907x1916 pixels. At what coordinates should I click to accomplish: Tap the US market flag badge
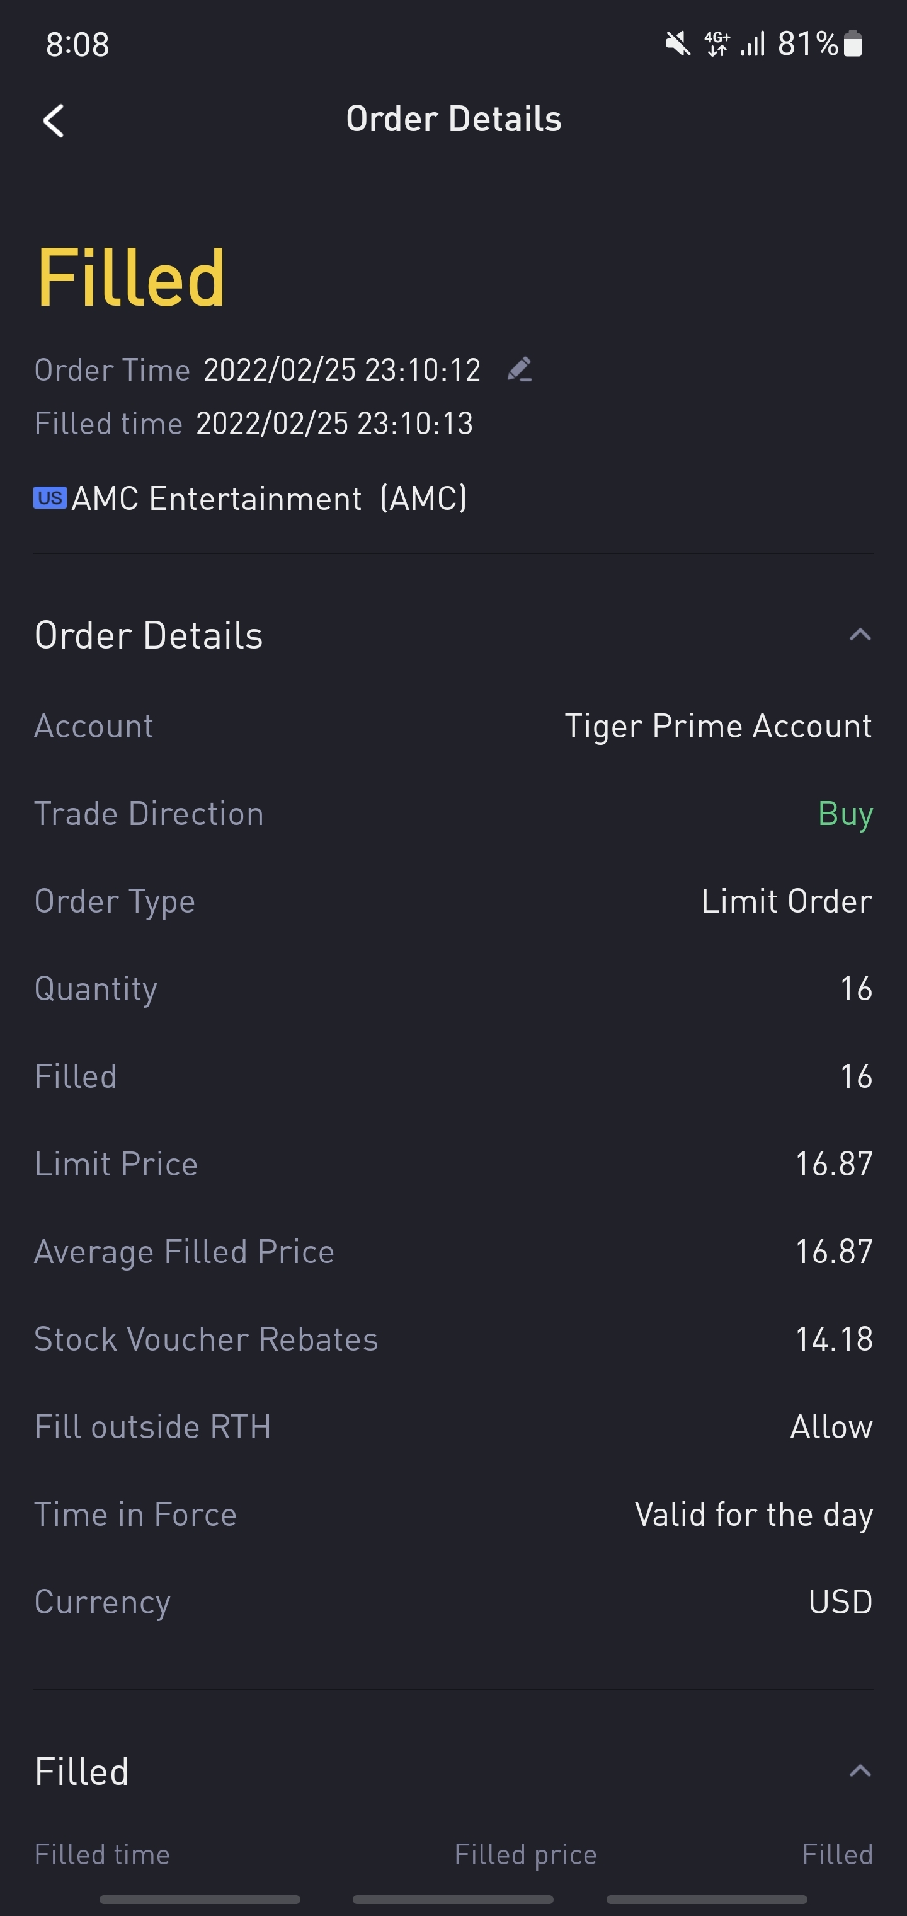pos(50,498)
